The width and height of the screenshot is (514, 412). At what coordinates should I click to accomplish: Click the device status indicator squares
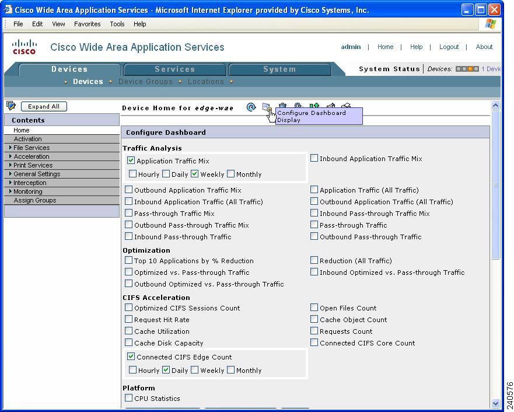467,69
